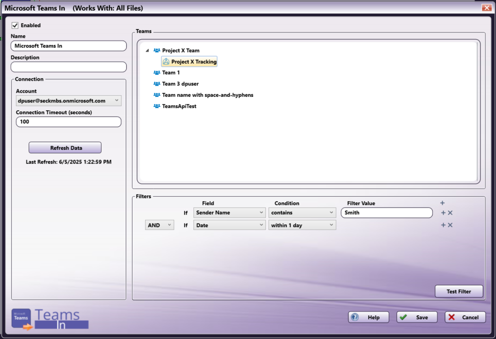Delete the Sender Name filter row

[450, 213]
